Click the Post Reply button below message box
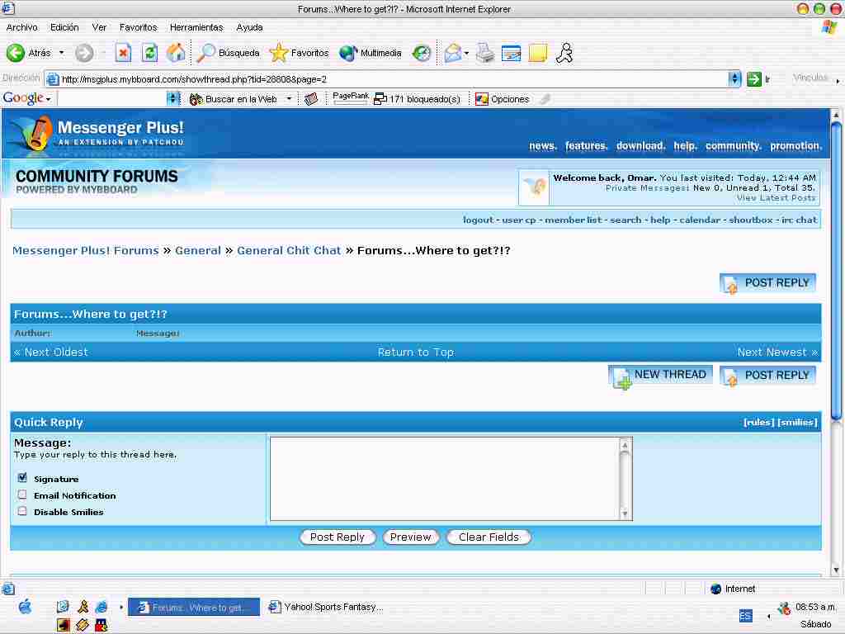This screenshot has height=634, width=845. (x=338, y=537)
